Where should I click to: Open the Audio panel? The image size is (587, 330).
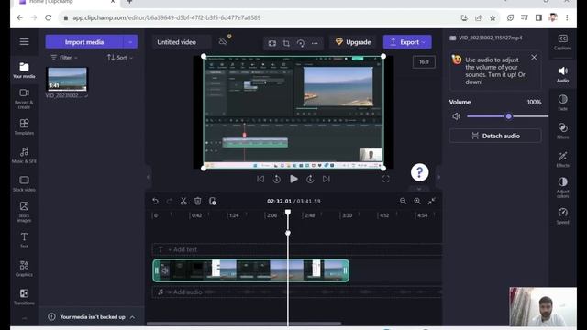pos(562,74)
